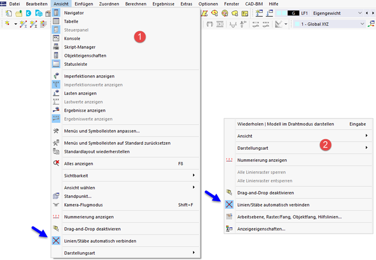Viewport: 376px width, 260px height.
Task: Toggle Linien/Stäbe automatisch verbinden in Ansicht menu
Action: coord(125,241)
